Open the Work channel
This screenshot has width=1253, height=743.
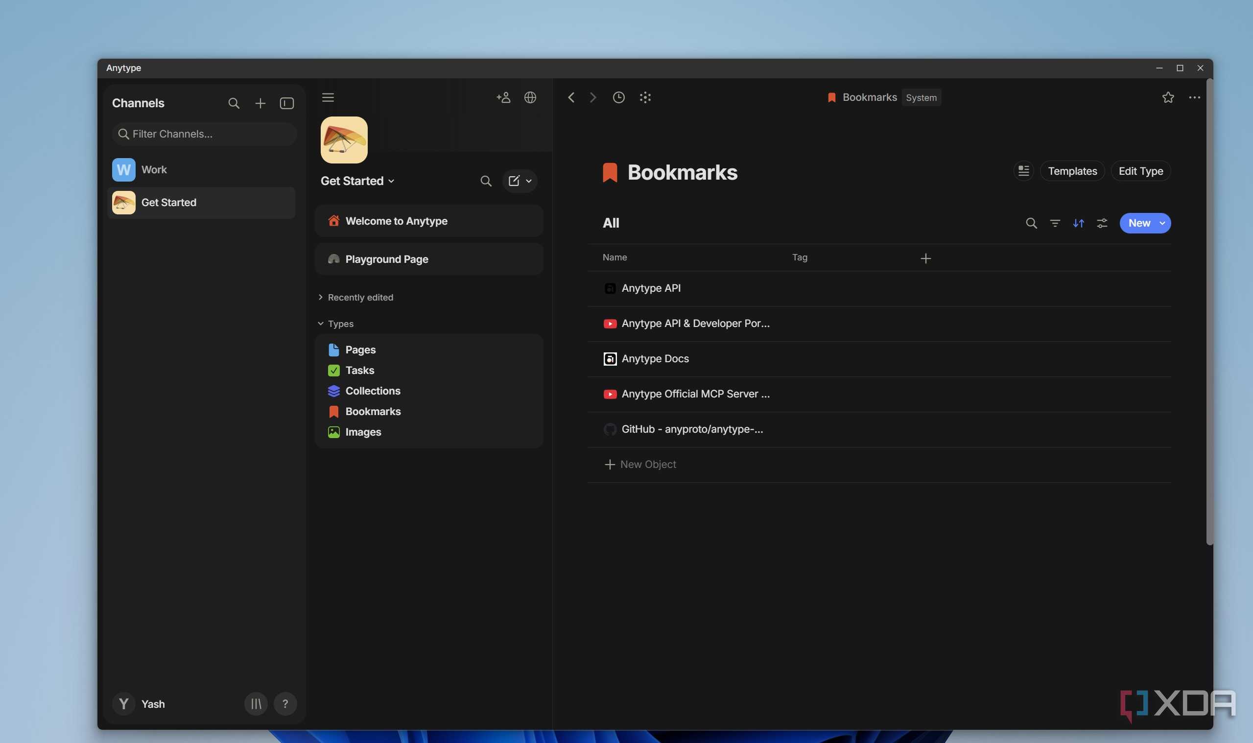point(201,170)
